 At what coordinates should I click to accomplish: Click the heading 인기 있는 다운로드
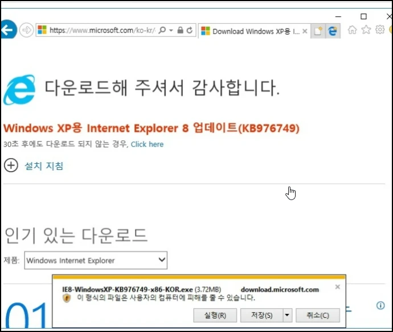click(76, 235)
